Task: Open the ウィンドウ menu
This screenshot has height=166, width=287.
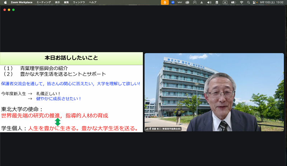Action: pos(79,3)
